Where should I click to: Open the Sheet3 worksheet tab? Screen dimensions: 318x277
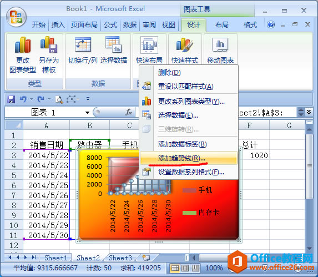[x=120, y=258]
